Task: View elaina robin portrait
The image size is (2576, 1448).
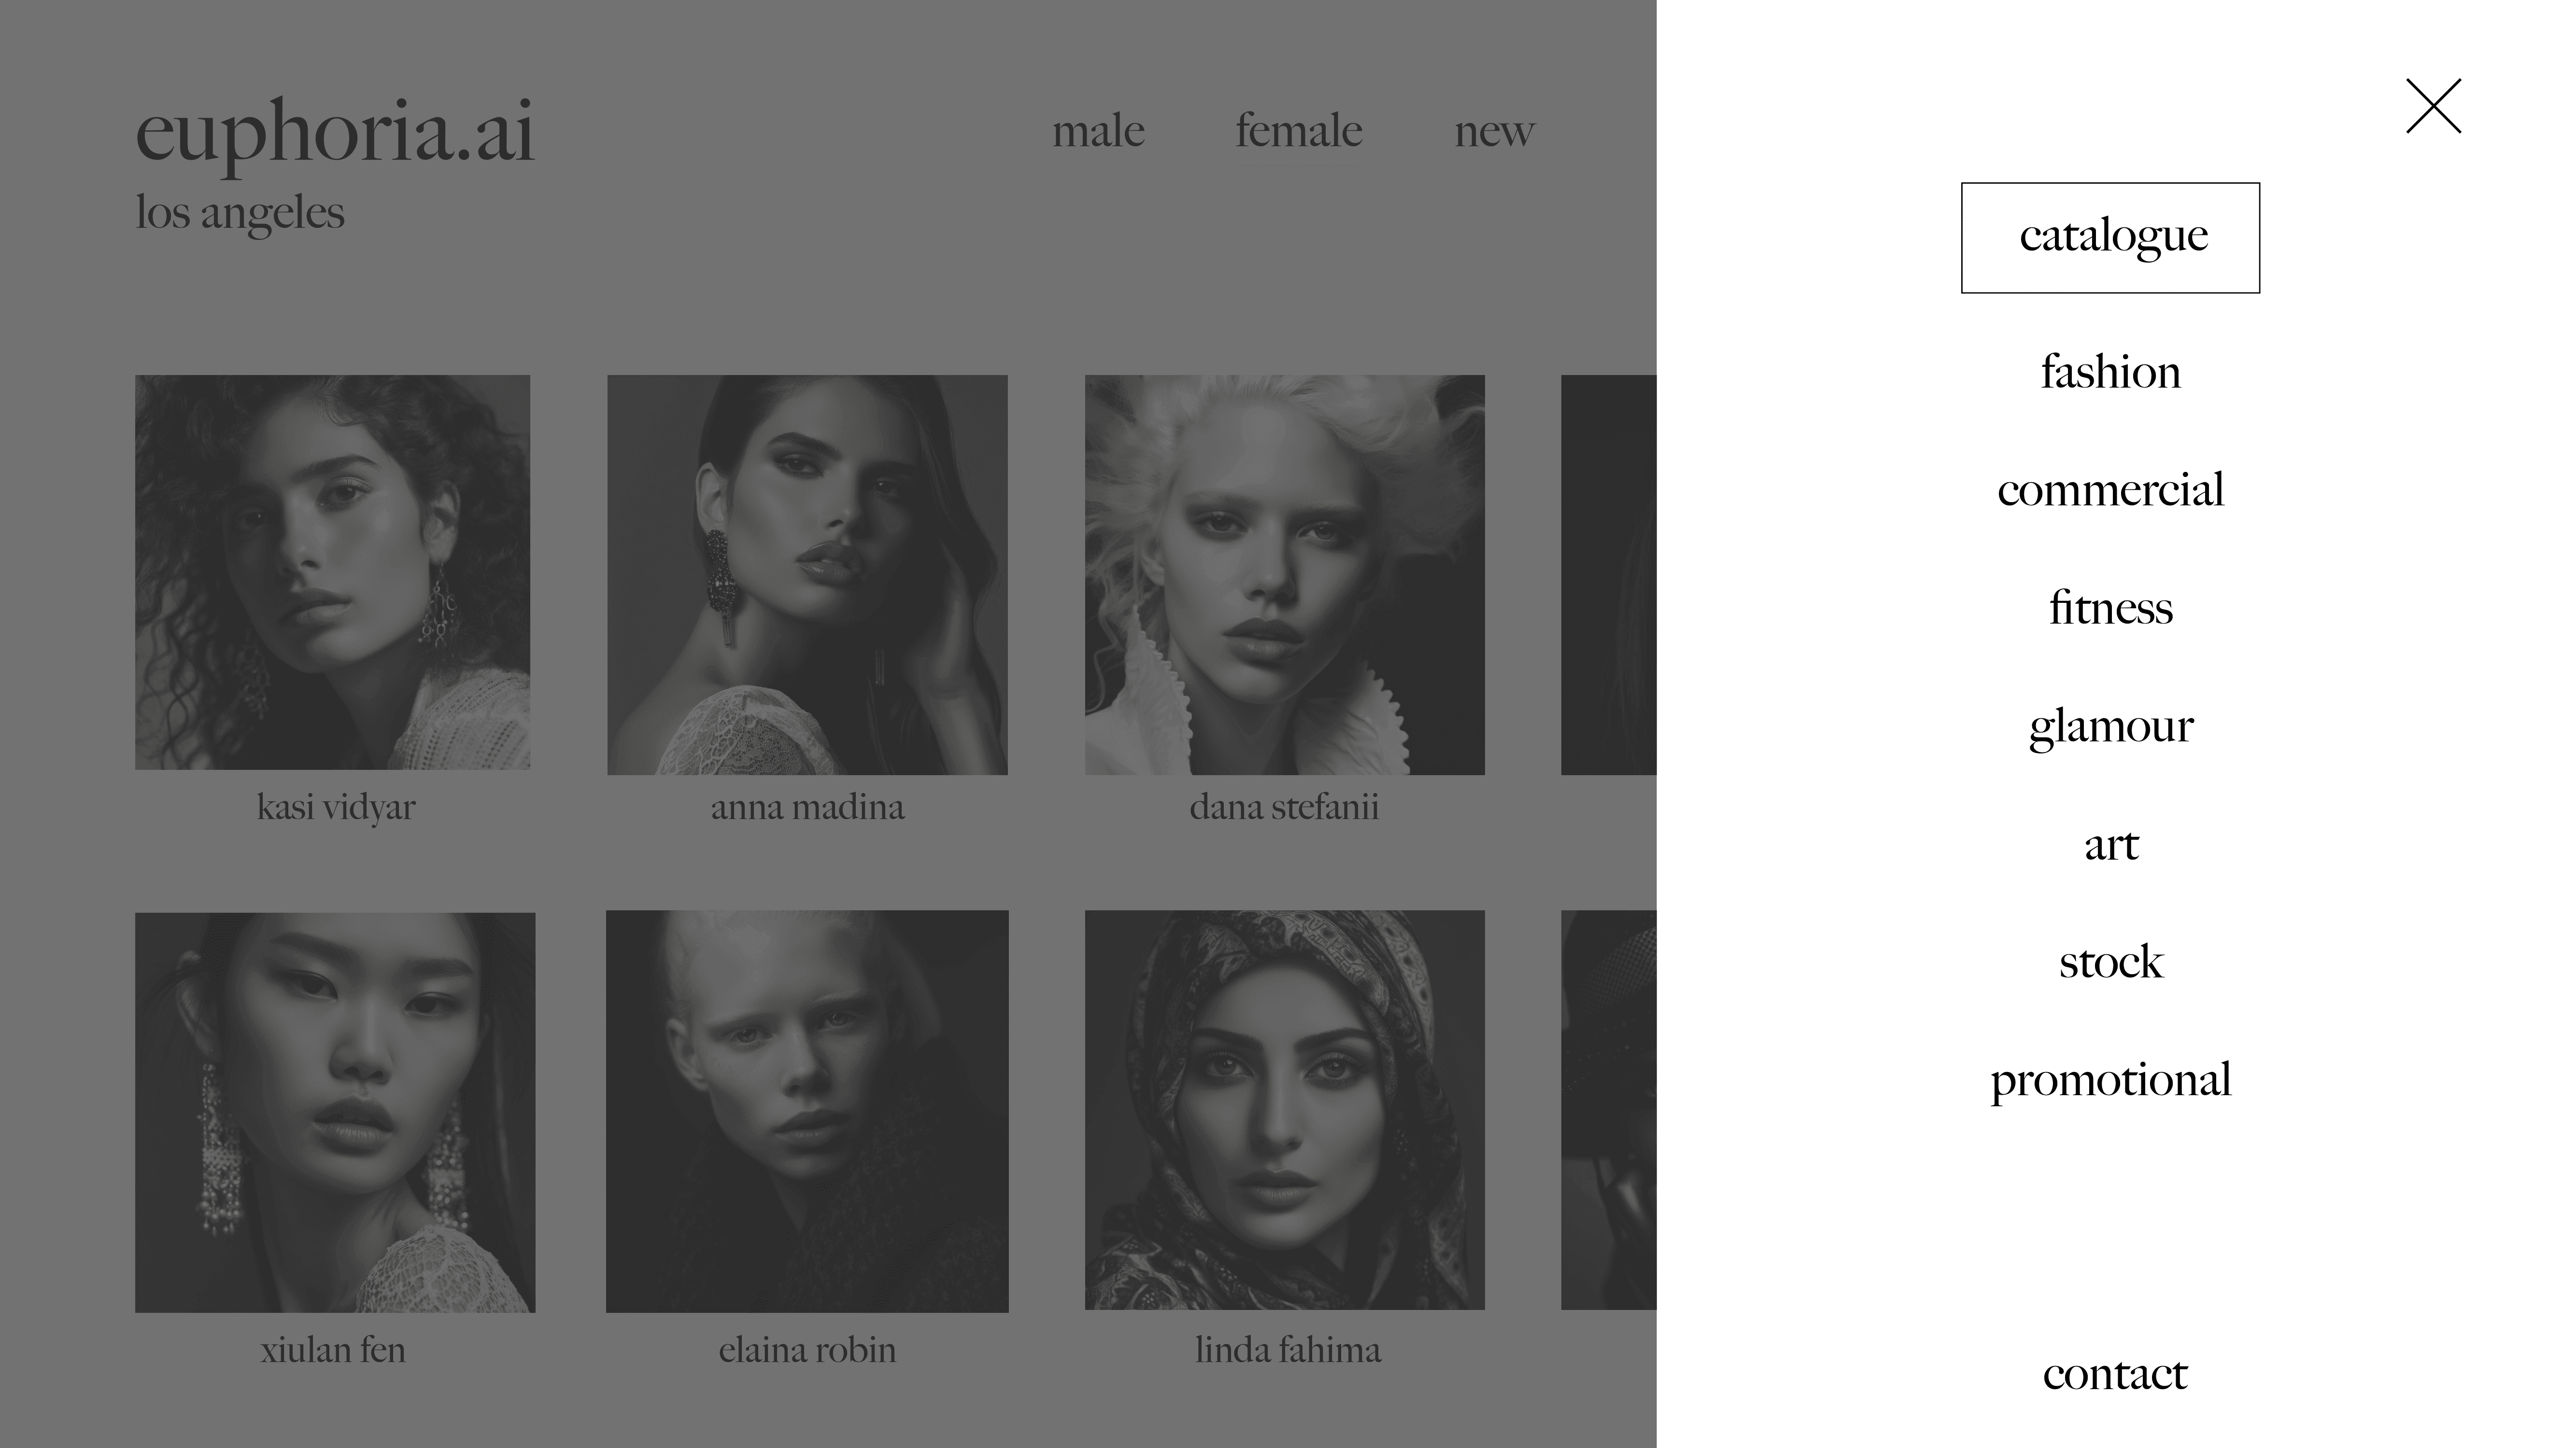Action: 807,1111
